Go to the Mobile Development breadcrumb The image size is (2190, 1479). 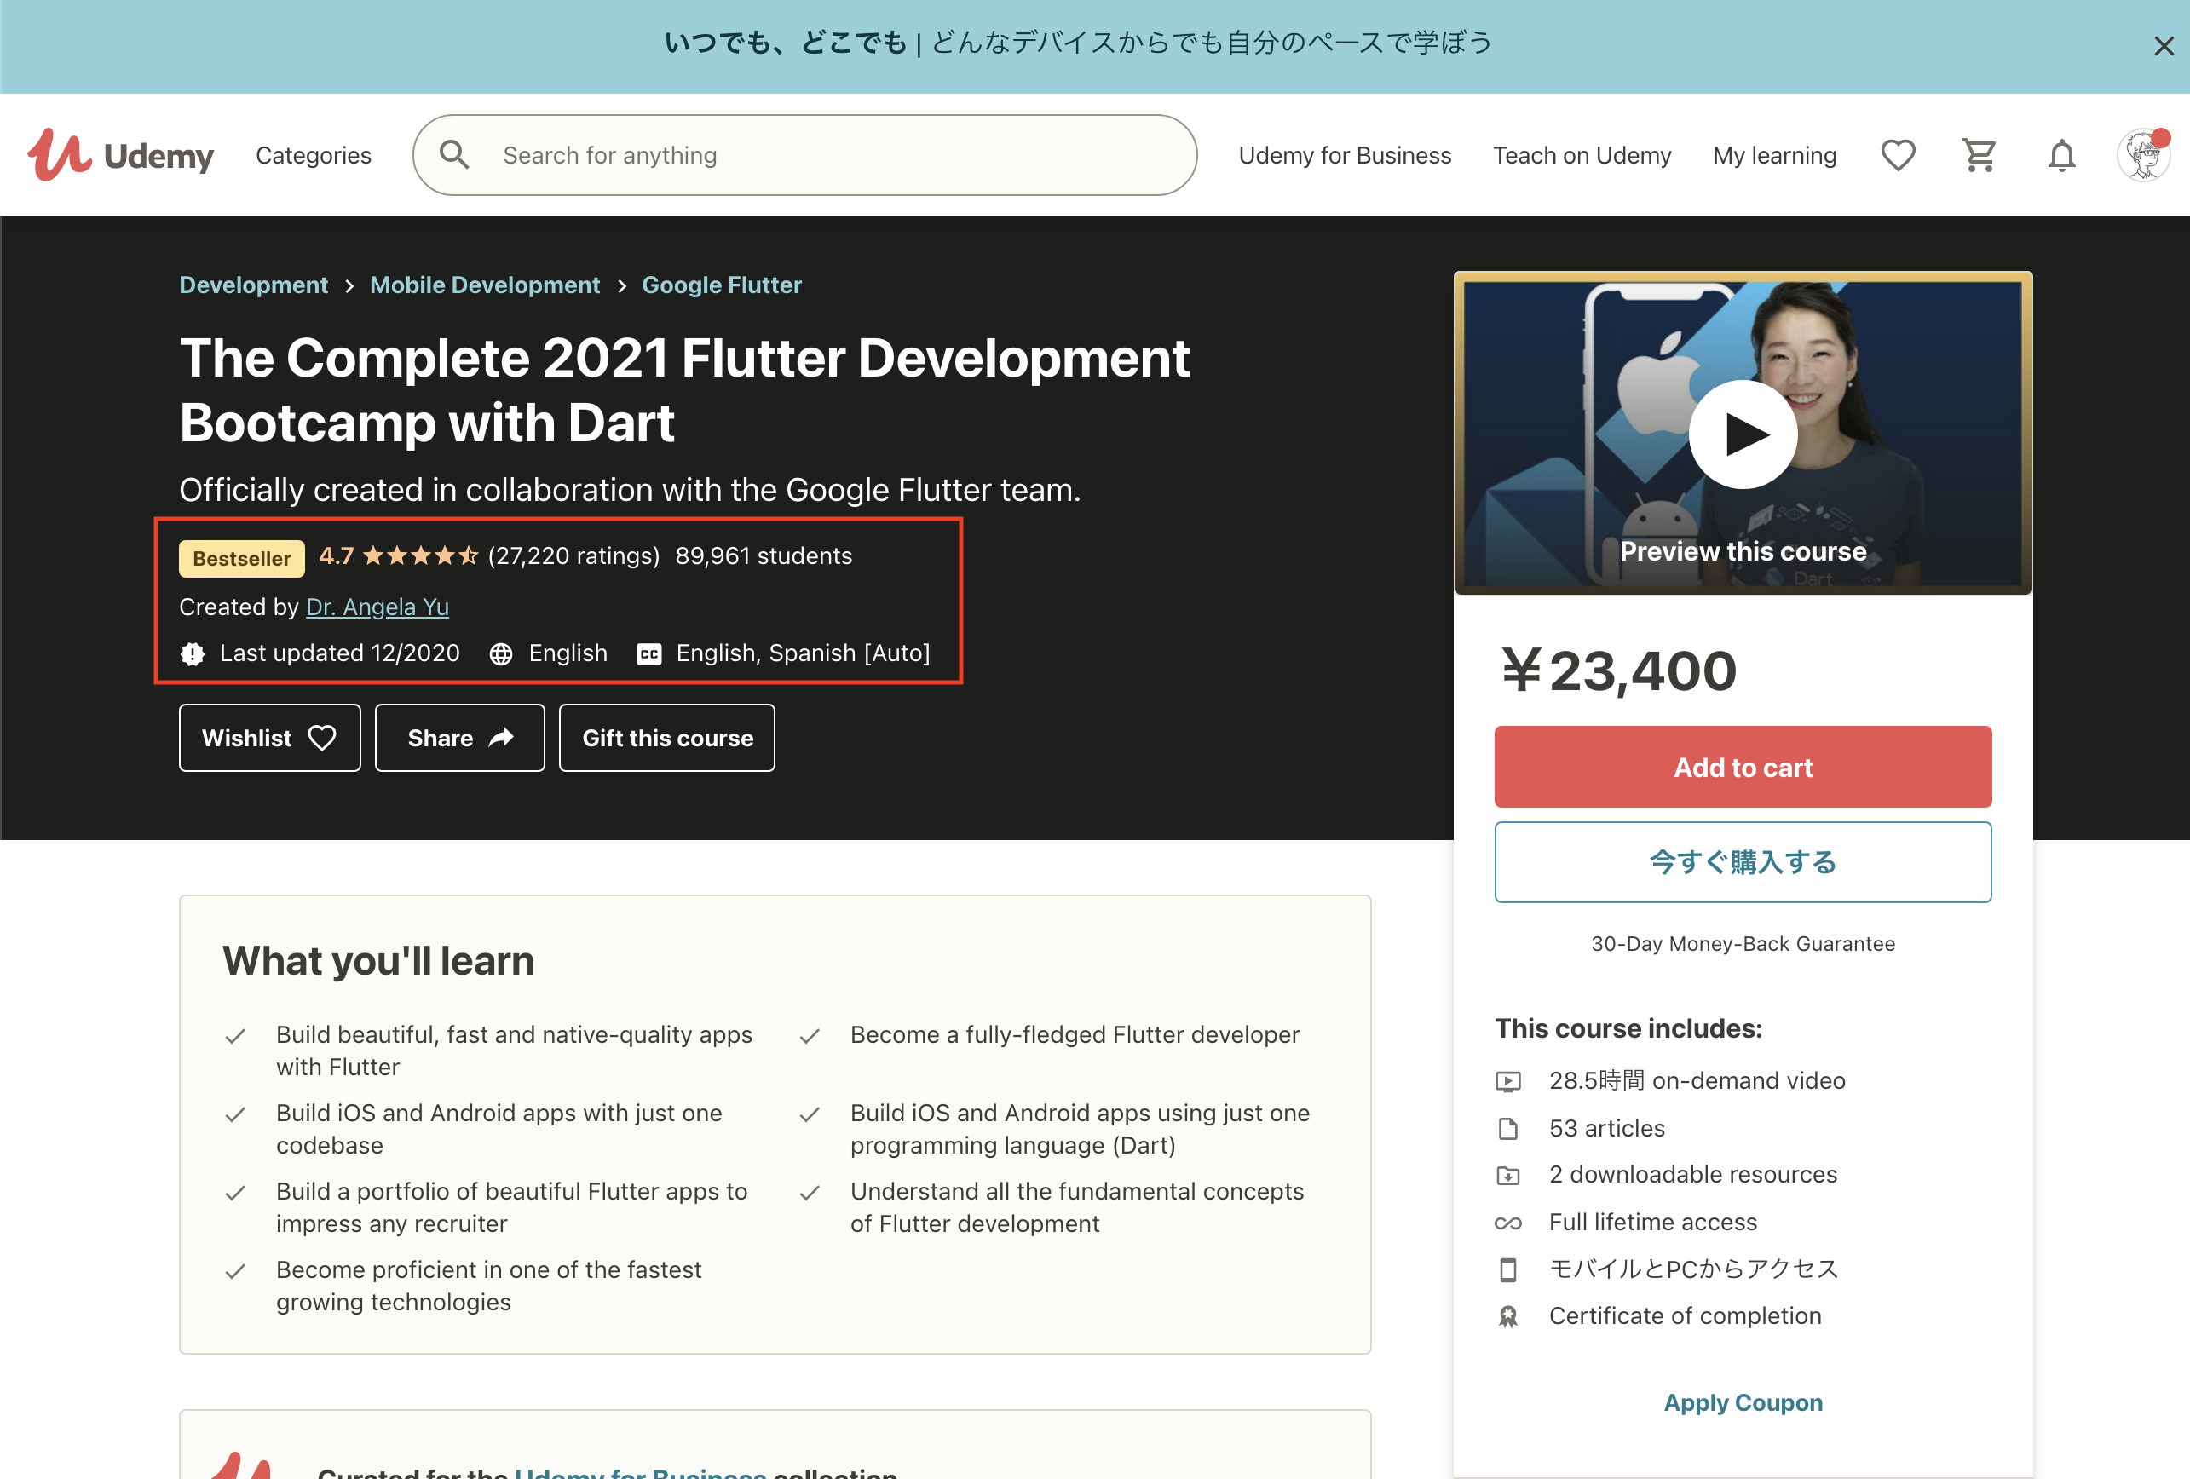[484, 285]
